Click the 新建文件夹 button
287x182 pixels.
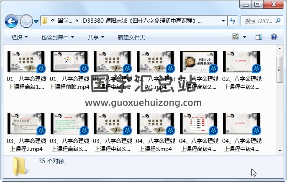coord(131,37)
